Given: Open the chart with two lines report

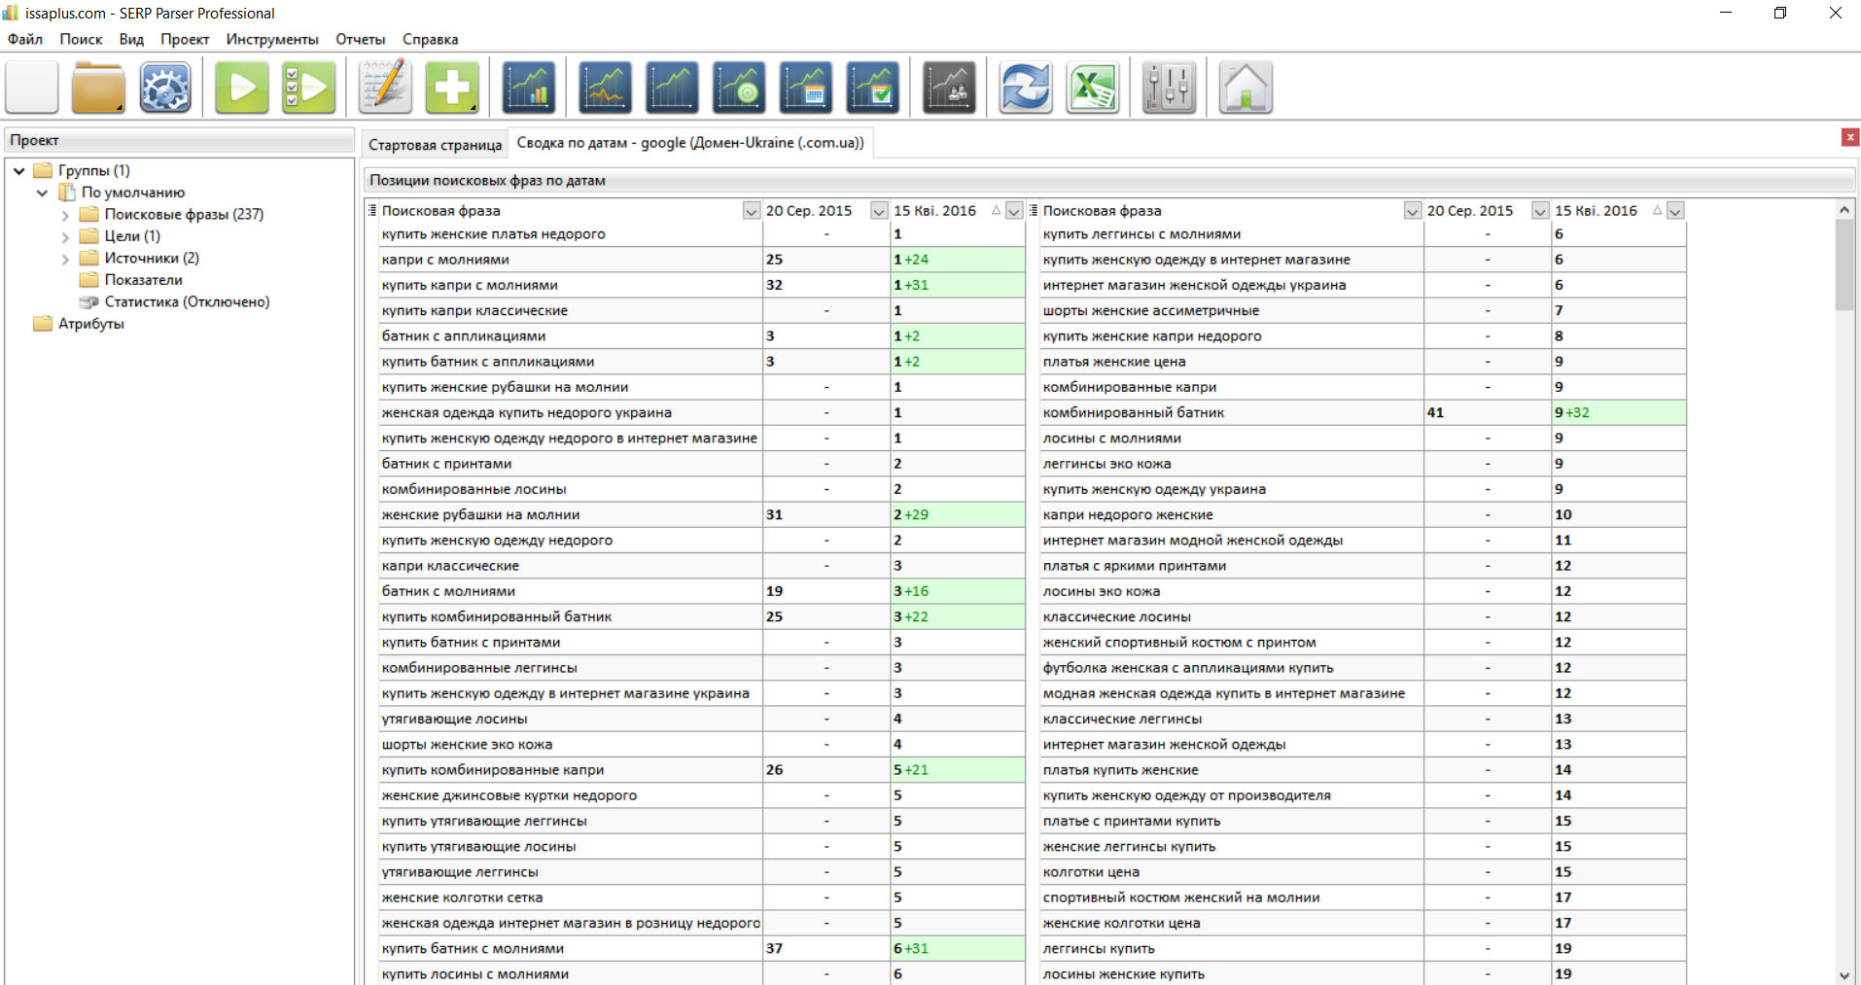Looking at the screenshot, I should click(x=605, y=88).
